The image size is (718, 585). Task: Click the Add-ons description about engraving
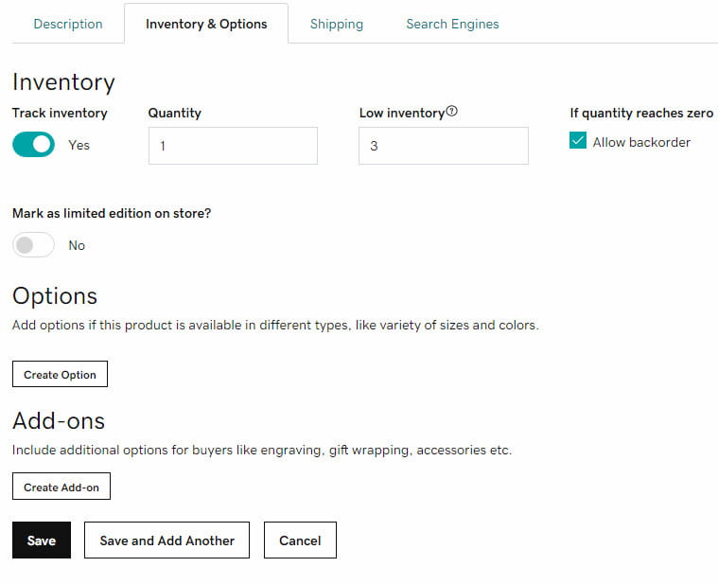[262, 451]
